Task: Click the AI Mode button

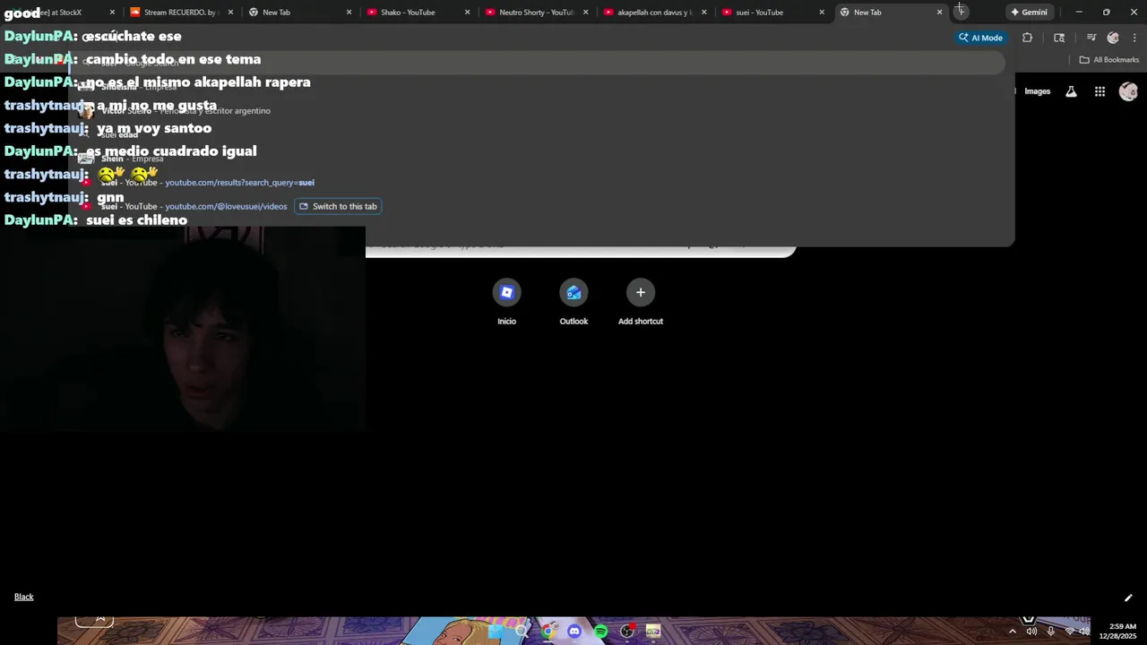Action: tap(980, 38)
